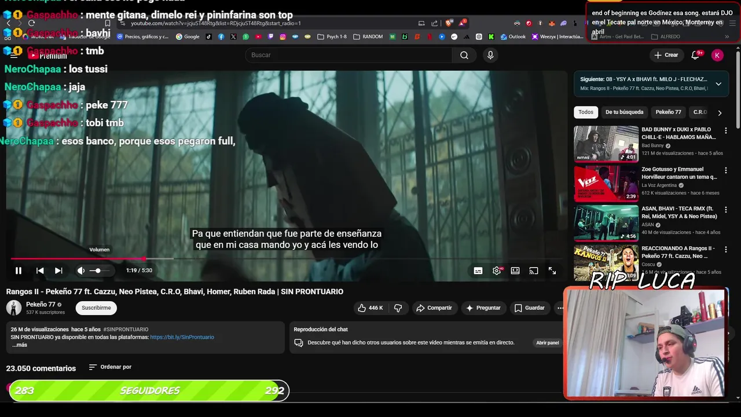This screenshot has height=417, width=741.
Task: Select the C.R.O filter chip
Action: (700, 112)
